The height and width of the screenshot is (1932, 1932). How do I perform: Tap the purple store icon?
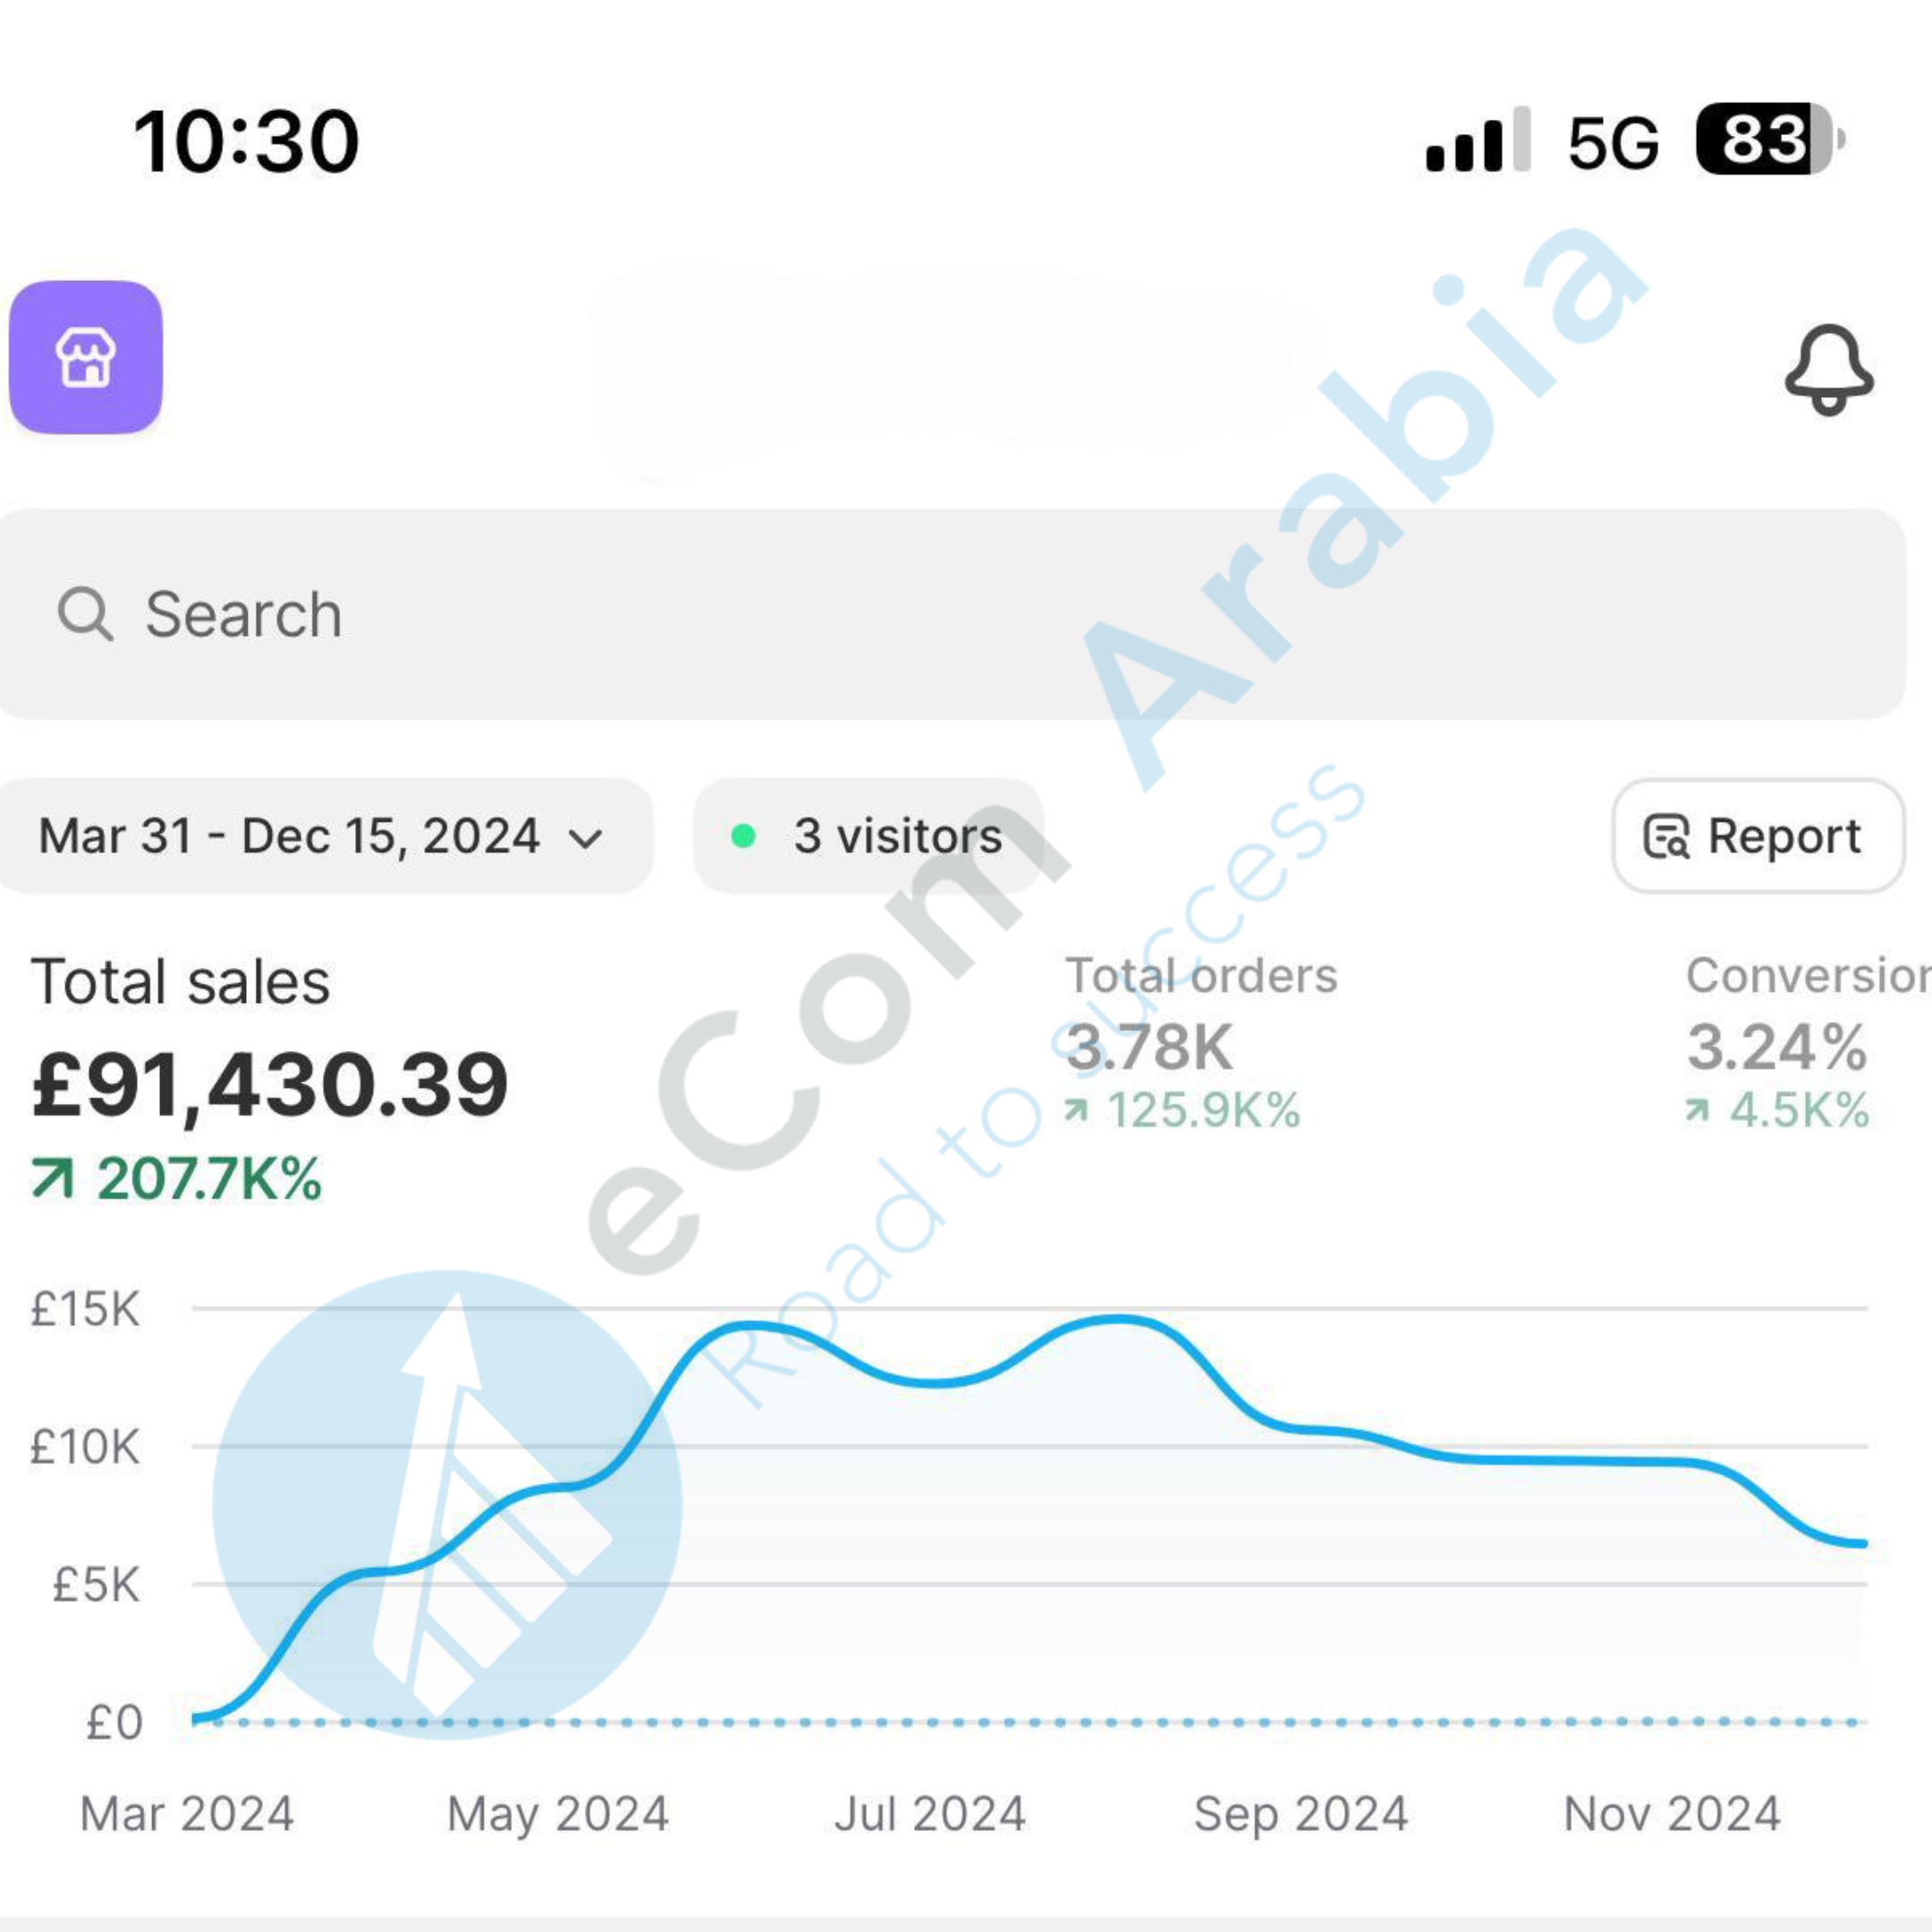[86, 357]
